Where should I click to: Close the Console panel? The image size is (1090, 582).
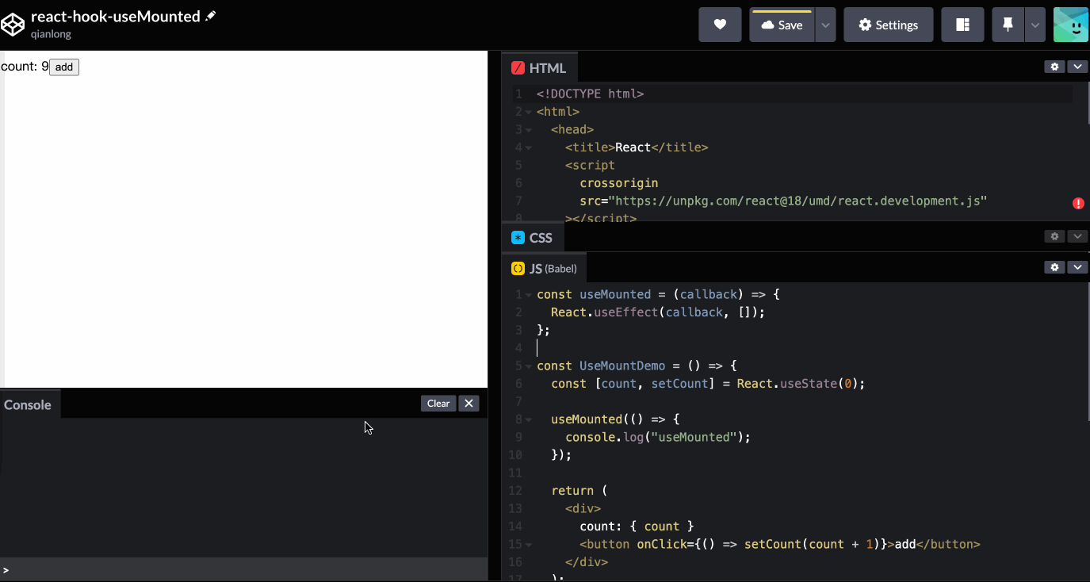pyautogui.click(x=469, y=404)
